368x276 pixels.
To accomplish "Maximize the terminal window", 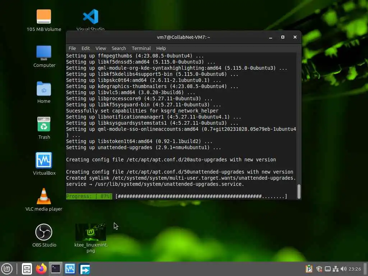I will point(283,37).
